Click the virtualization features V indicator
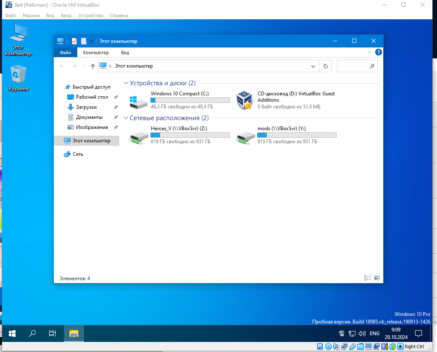The height and width of the screenshot is (352, 437). click(384, 347)
